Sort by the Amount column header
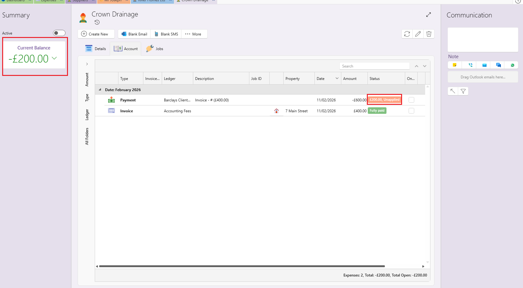 354,79
